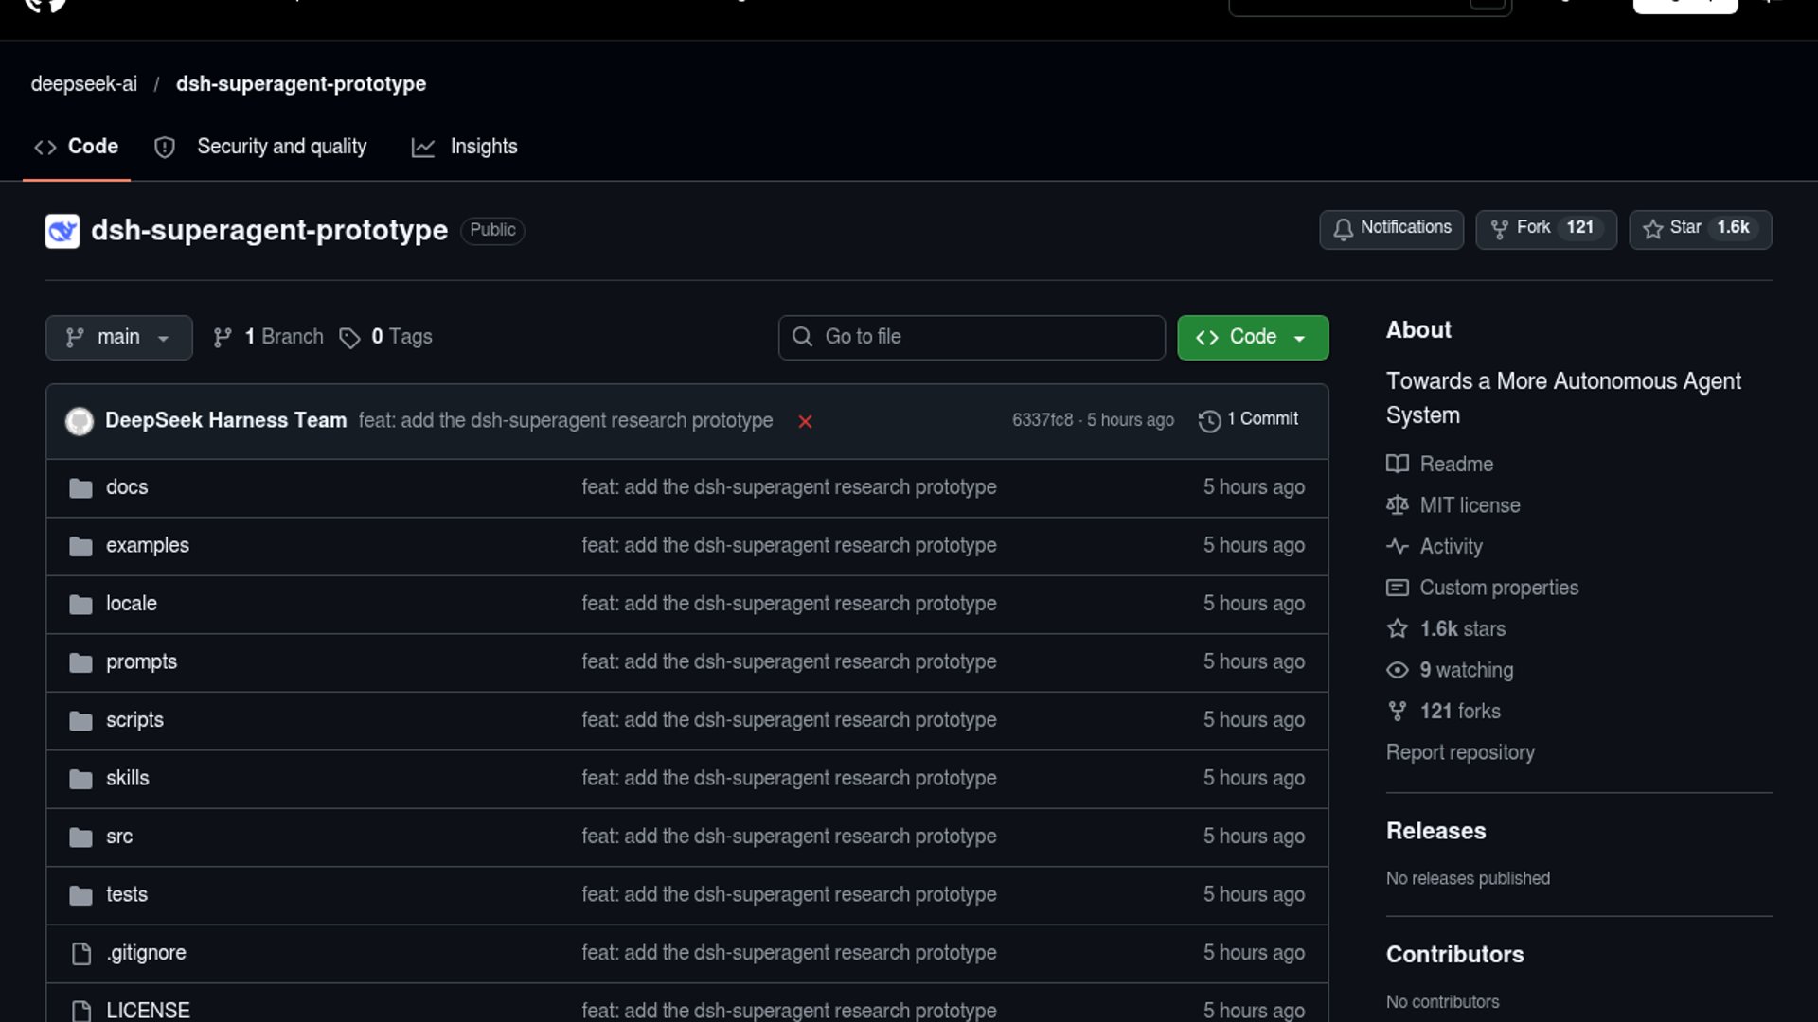Open the Releases heading link
Viewport: 1818px width, 1022px height.
[1435, 831]
